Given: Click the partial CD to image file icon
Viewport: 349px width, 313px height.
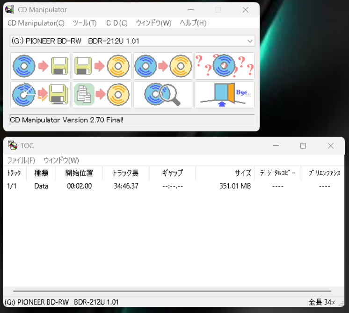Looking at the screenshot, I should [40, 95].
